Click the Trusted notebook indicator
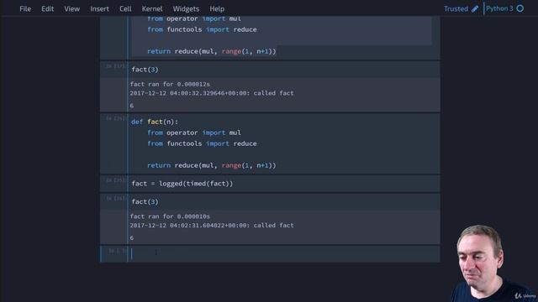538x302 pixels. [x=456, y=9]
